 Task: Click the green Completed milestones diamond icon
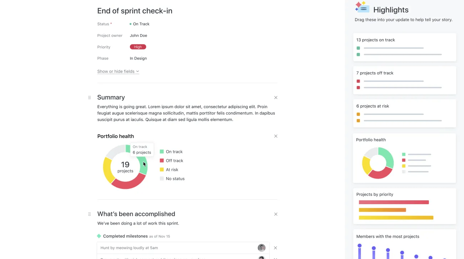(99, 236)
